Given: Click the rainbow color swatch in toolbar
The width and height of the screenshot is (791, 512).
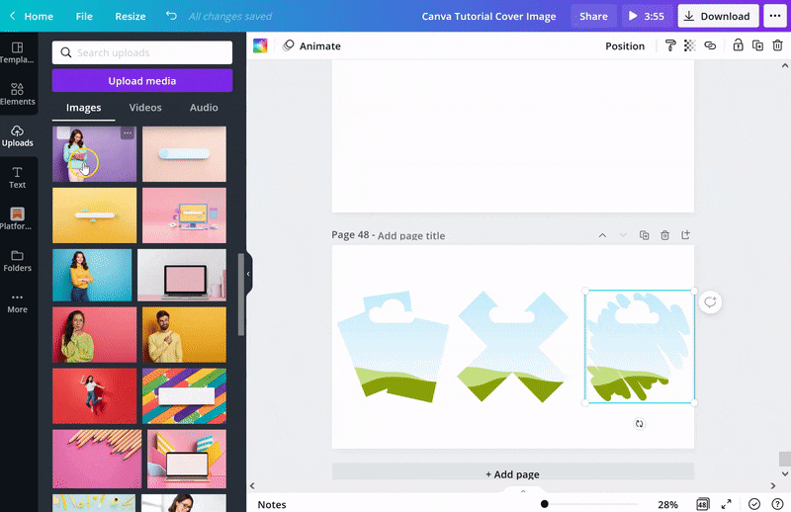Looking at the screenshot, I should (260, 45).
